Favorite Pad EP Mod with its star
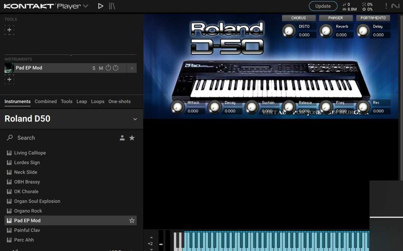The image size is (403, 251). pos(132,220)
